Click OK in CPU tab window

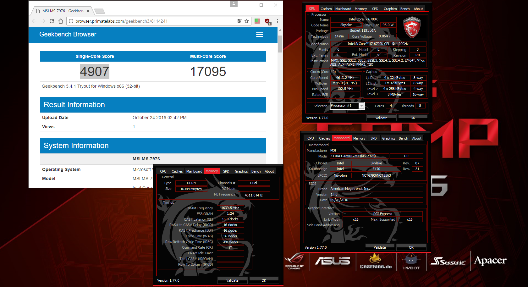click(413, 118)
